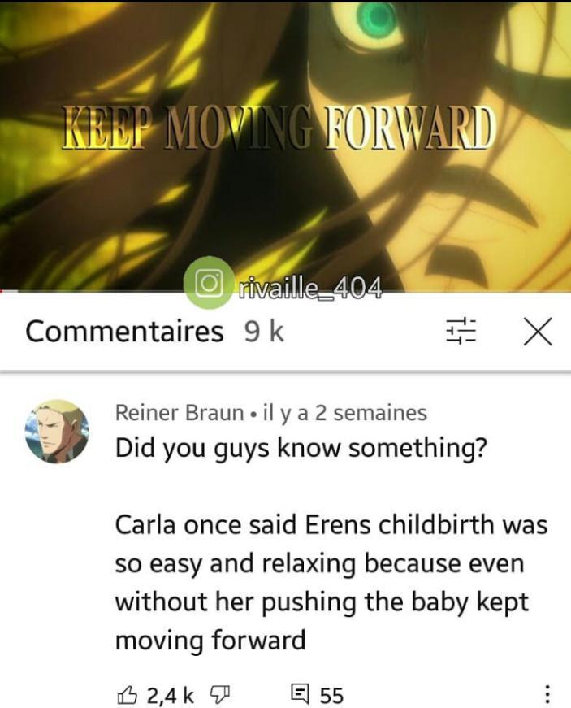The height and width of the screenshot is (708, 571).
Task: Tap the 2,4 k likes count
Action: pos(171,695)
